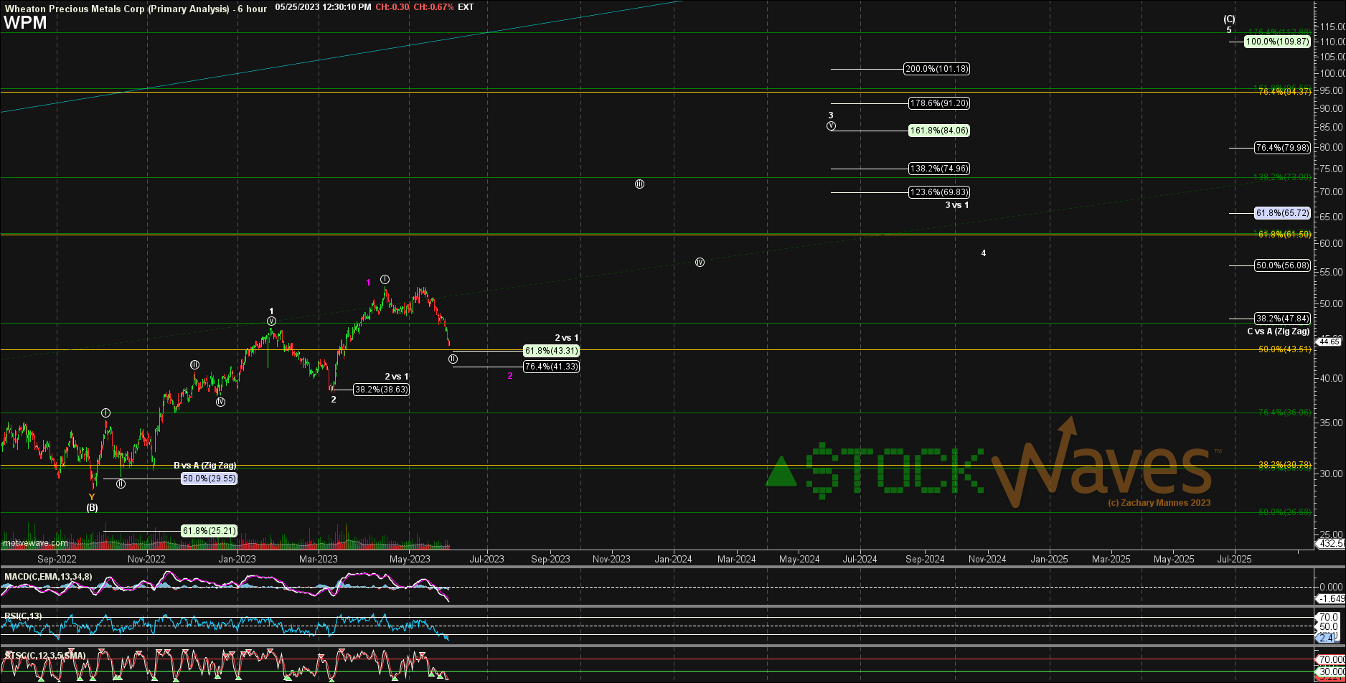Click the '61.8%(65.72)' Fibonacci label
This screenshot has height=683, width=1346.
tap(1282, 213)
